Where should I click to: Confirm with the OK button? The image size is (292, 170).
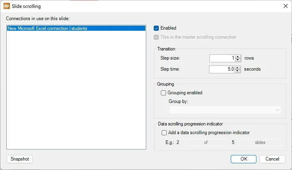coord(243,159)
